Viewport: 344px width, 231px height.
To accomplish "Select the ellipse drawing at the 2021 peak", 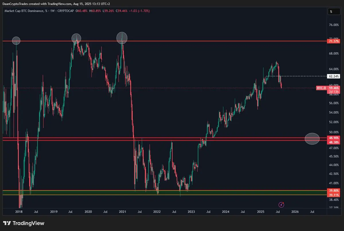I will (122, 38).
